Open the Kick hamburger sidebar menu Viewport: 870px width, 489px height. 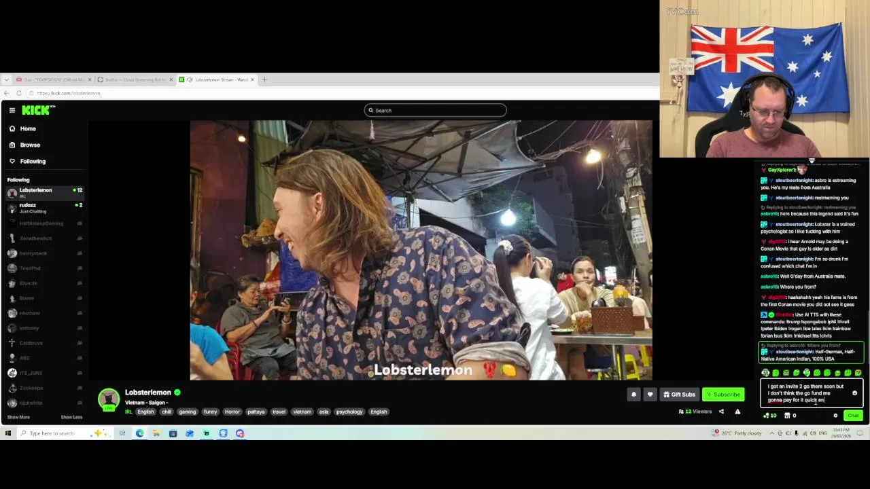(12, 110)
